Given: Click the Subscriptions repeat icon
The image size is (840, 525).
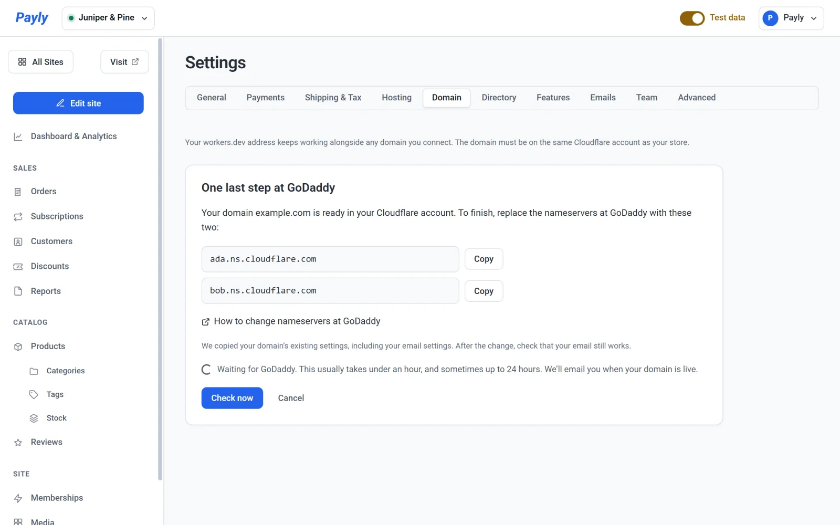Looking at the screenshot, I should (x=18, y=217).
